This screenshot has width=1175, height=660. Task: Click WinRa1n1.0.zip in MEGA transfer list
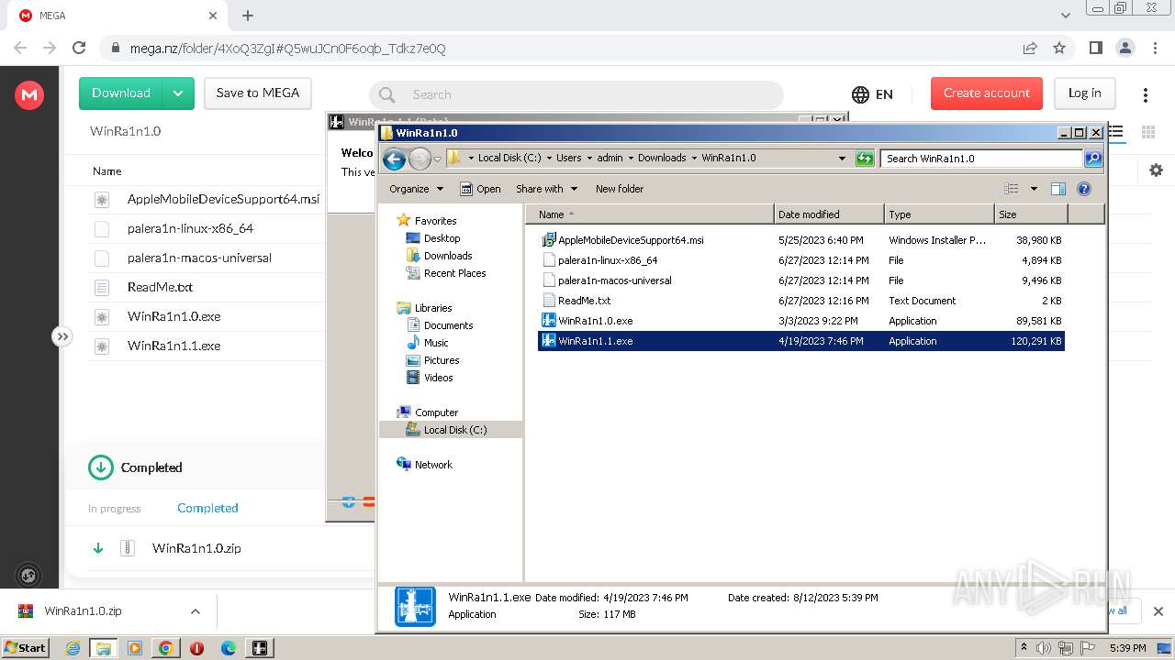click(196, 548)
